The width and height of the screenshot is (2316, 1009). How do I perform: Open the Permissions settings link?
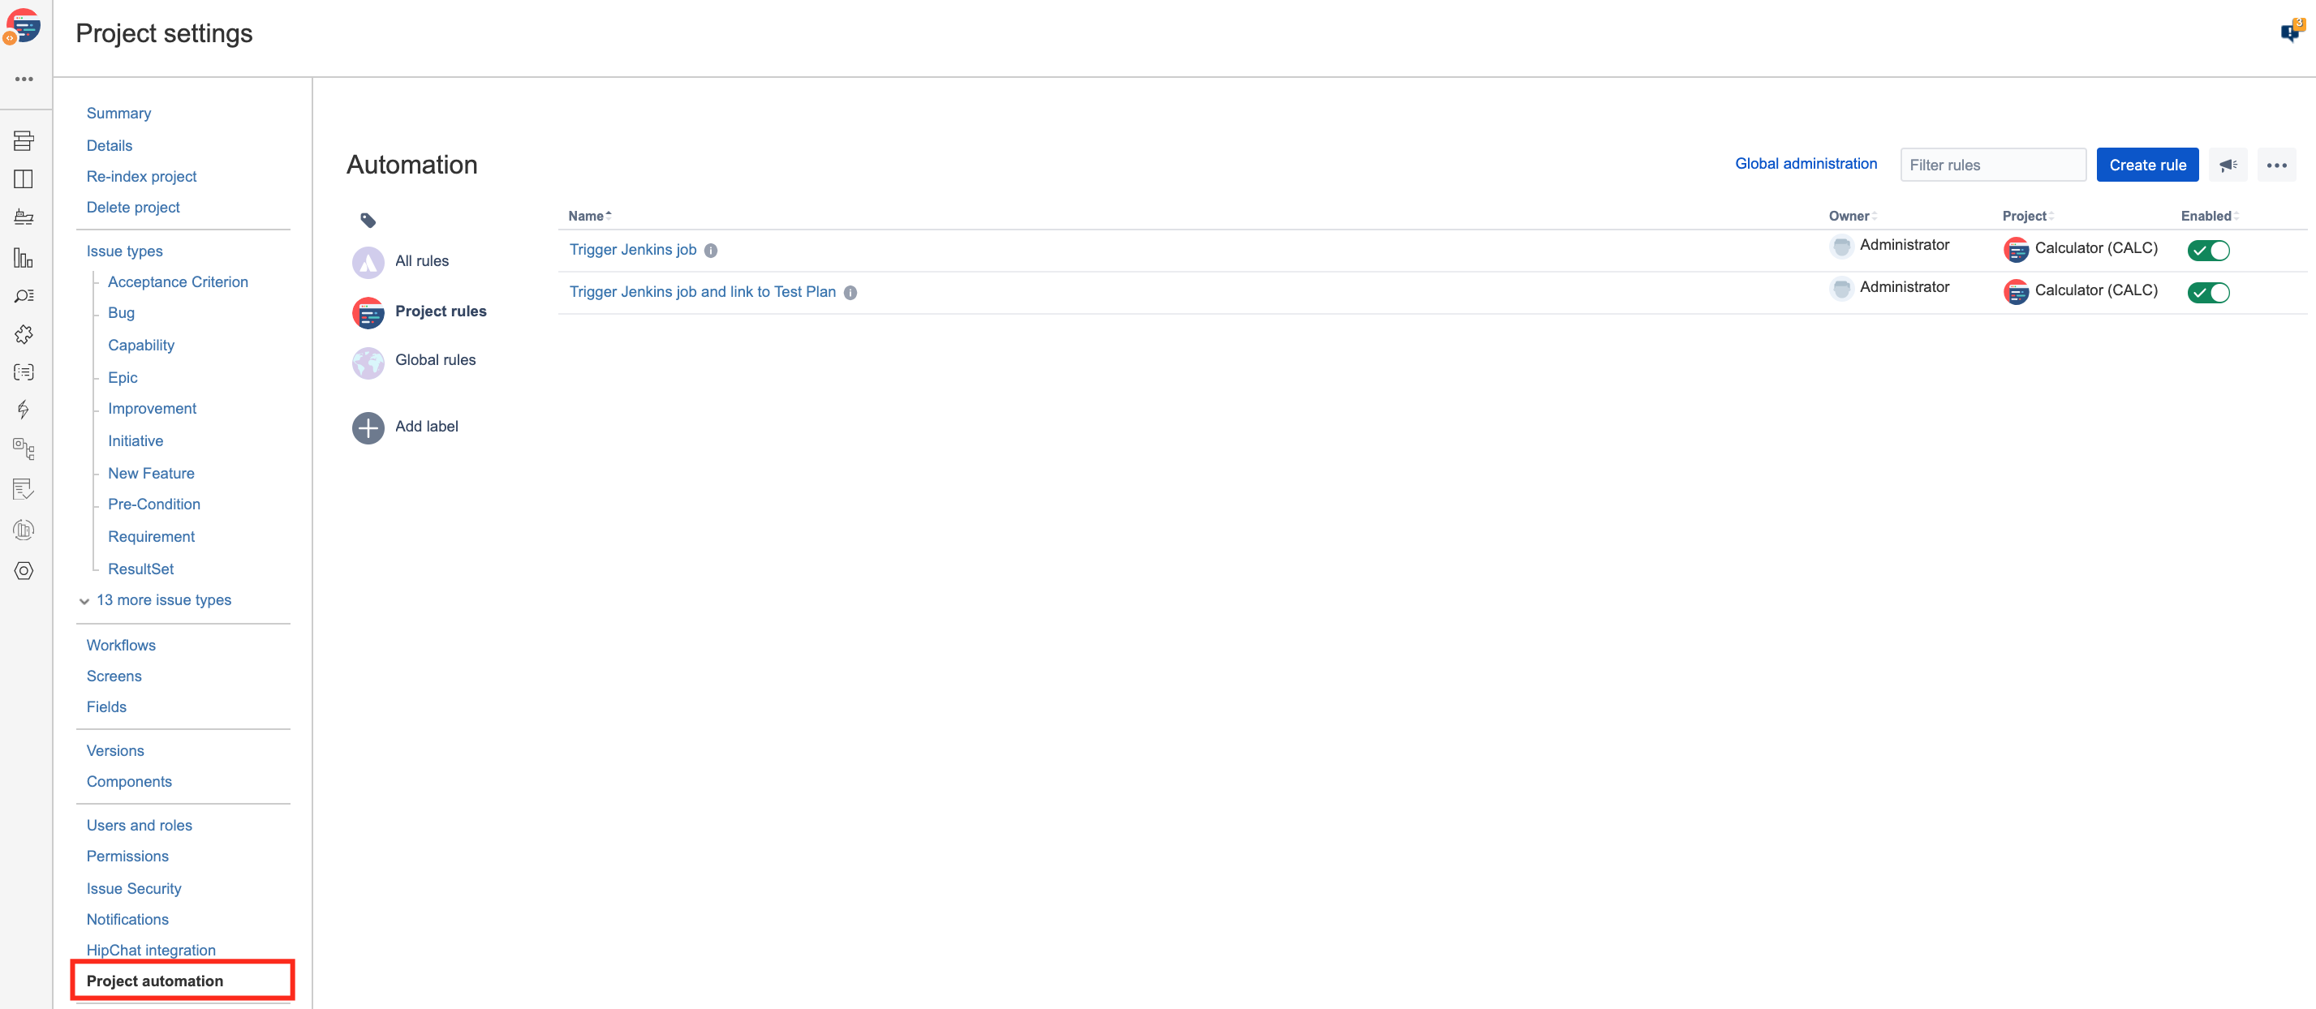127,857
